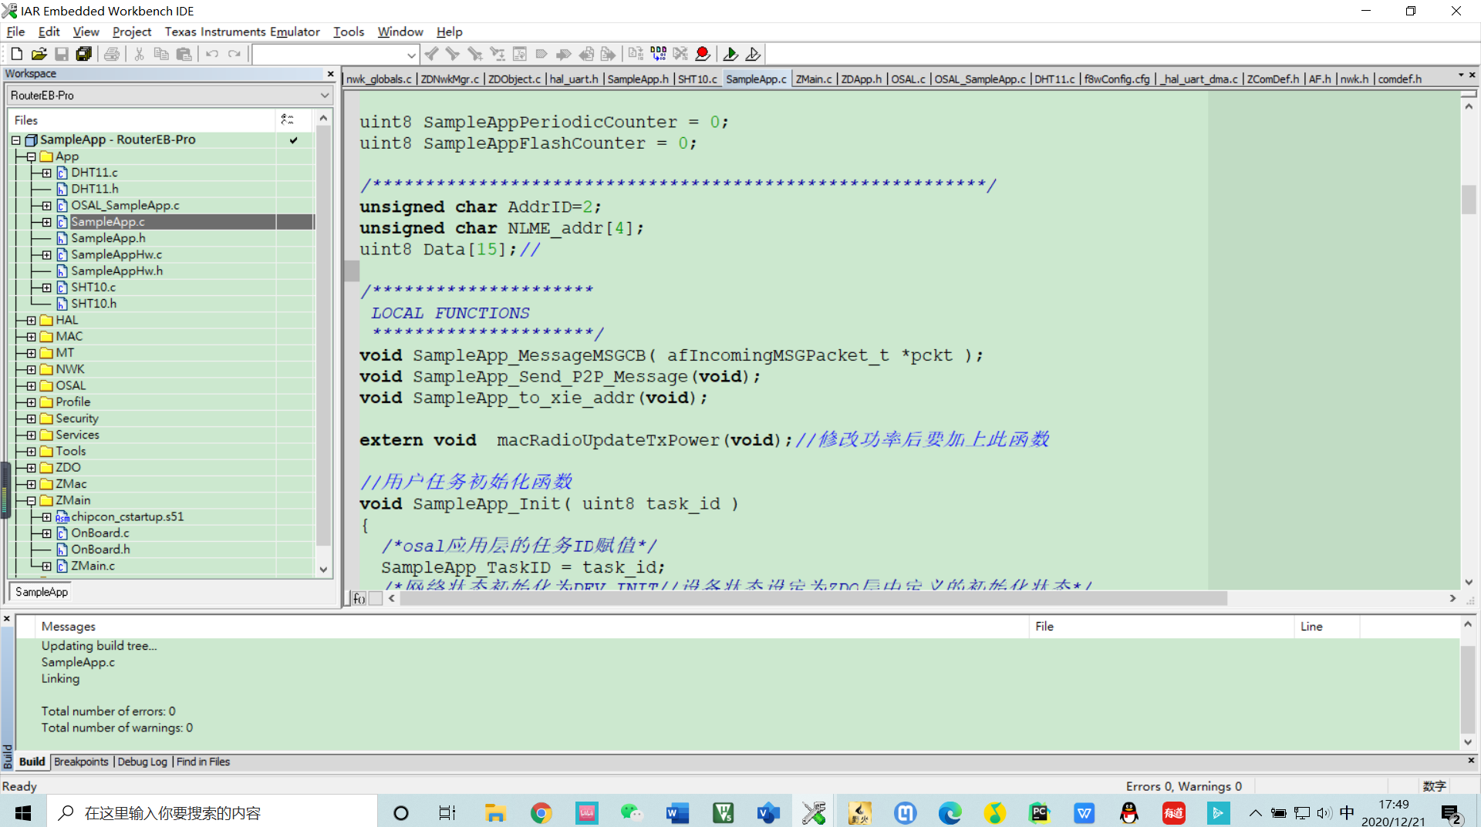Compile the current file
Viewport: 1481px width, 827px height.
pyautogui.click(x=636, y=54)
